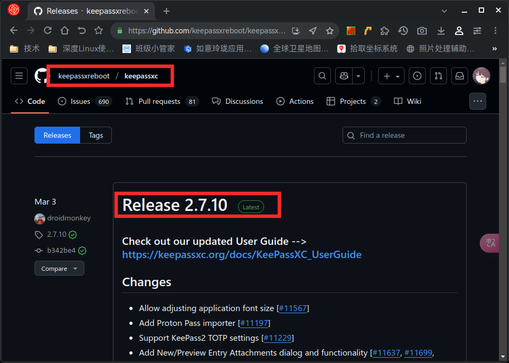Open commit b342be4 link
This screenshot has width=509, height=363.
click(x=61, y=251)
